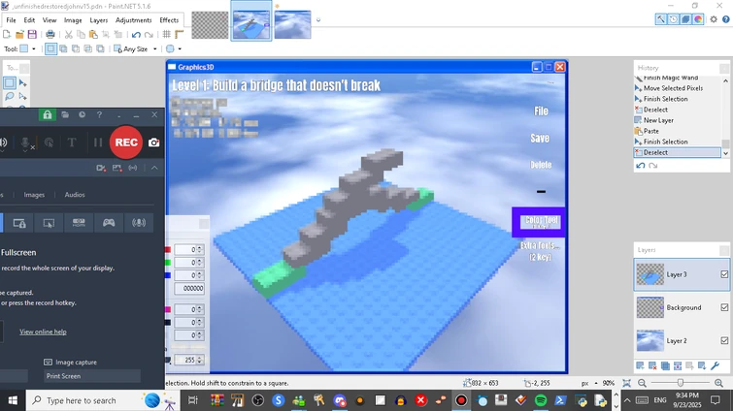Toggle the pixel grid icon
The height and width of the screenshot is (411, 733).
pyautogui.click(x=166, y=34)
